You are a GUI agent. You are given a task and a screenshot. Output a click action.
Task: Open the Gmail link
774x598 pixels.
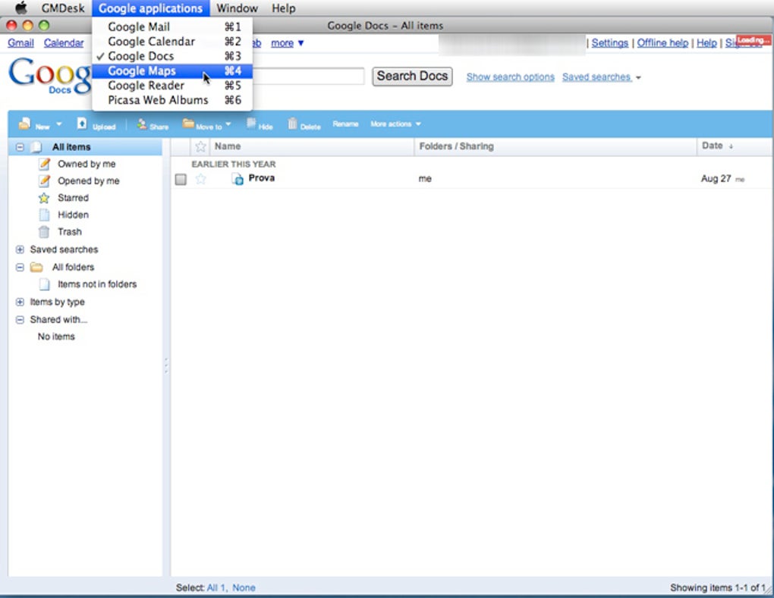20,43
